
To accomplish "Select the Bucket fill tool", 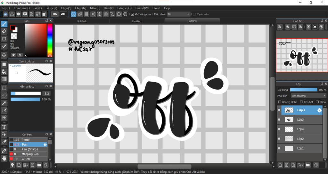I will tap(4, 72).
